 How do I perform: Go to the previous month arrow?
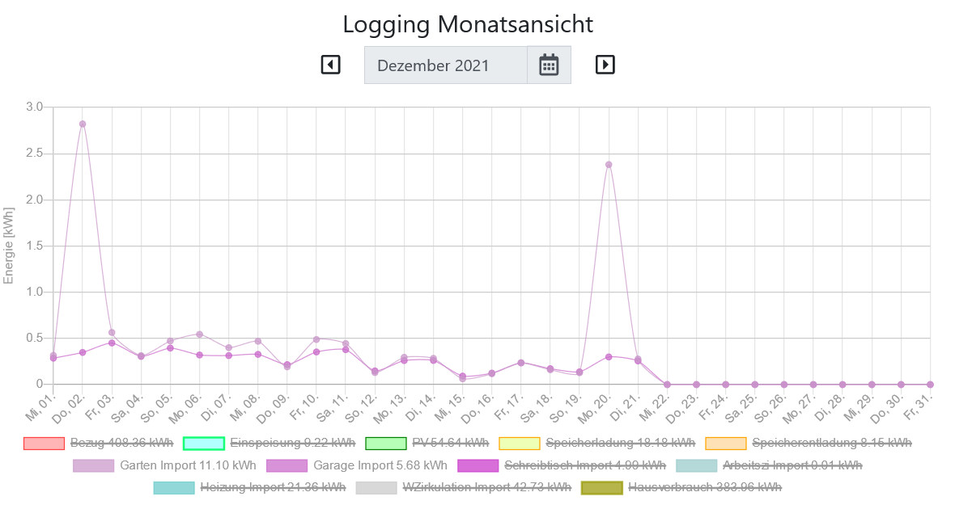(x=330, y=65)
